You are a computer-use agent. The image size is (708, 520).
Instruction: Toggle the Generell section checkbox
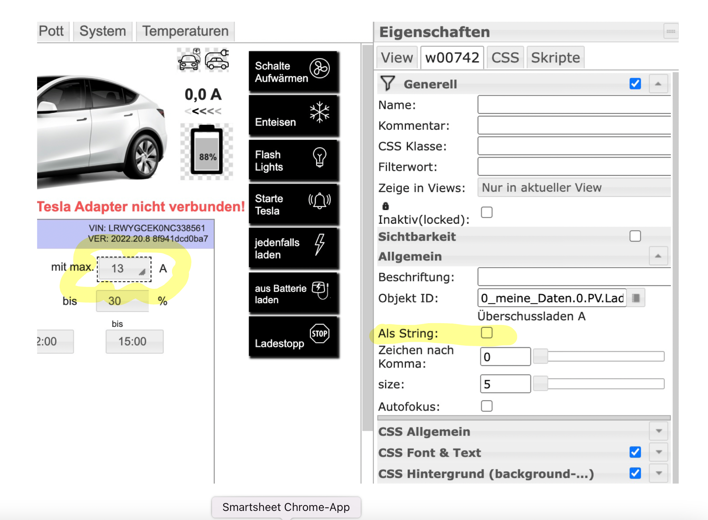[635, 83]
